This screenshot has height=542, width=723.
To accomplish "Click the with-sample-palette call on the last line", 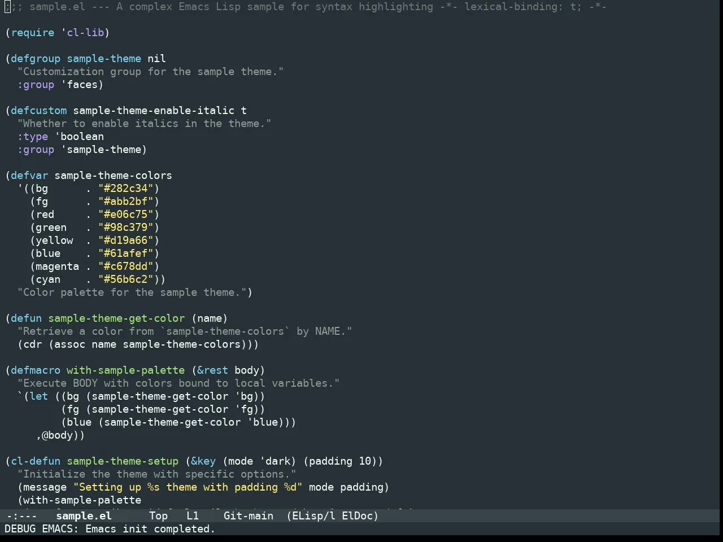I will coord(82,500).
